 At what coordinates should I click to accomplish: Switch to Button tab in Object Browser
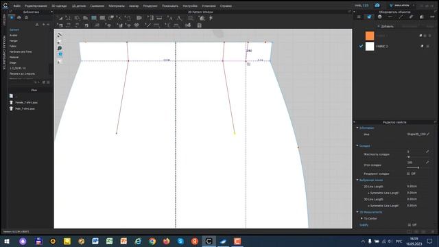pos(379,16)
